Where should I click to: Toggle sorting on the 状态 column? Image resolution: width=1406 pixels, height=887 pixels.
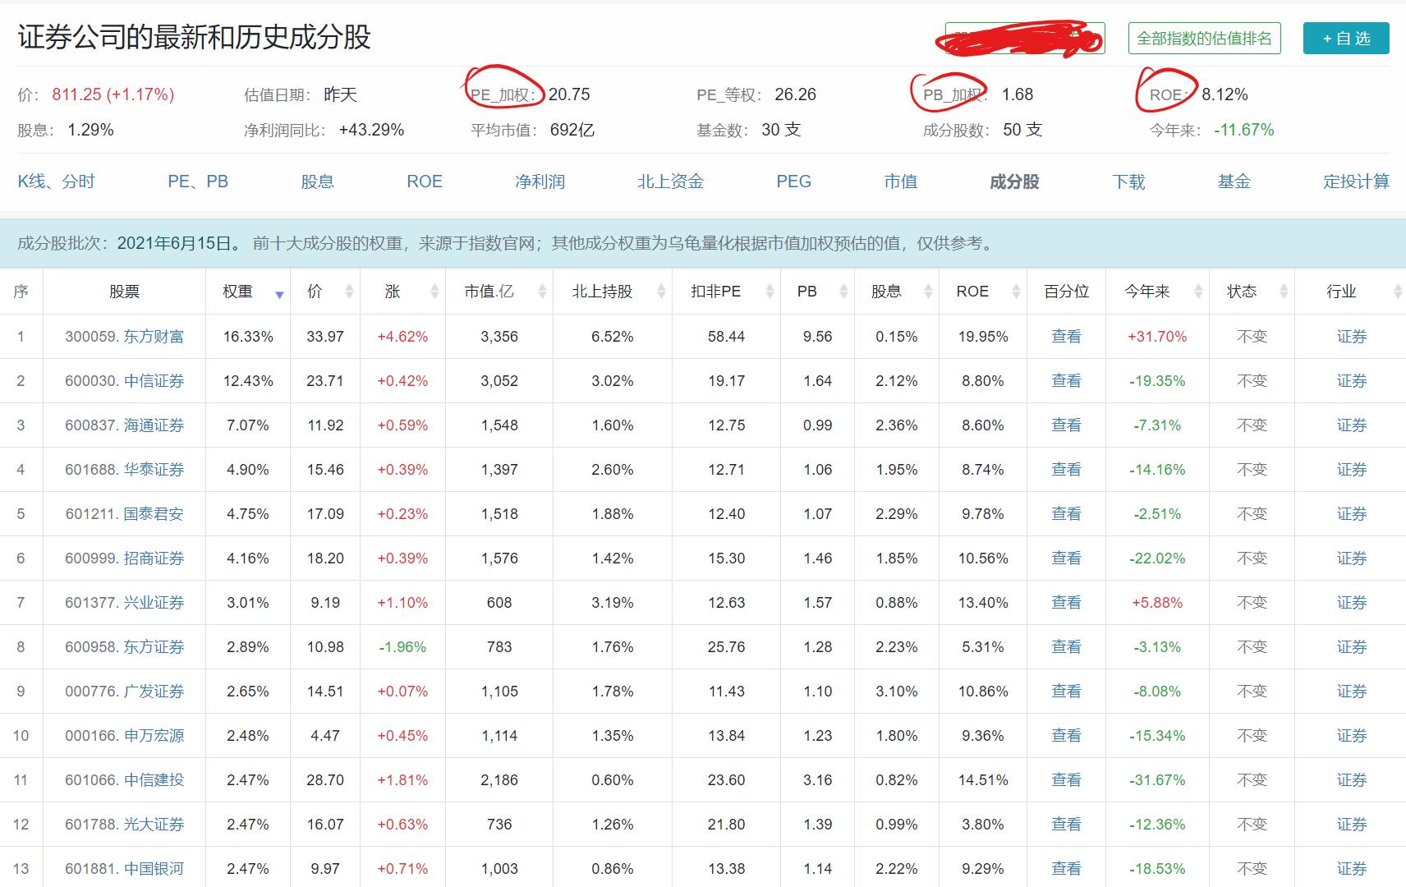[x=1284, y=291]
